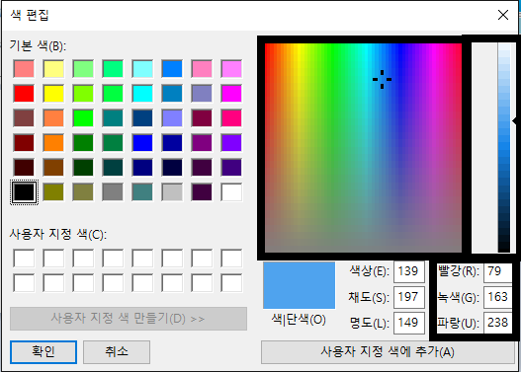Select the pink swatch in first row
The height and width of the screenshot is (372, 521).
(x=202, y=69)
